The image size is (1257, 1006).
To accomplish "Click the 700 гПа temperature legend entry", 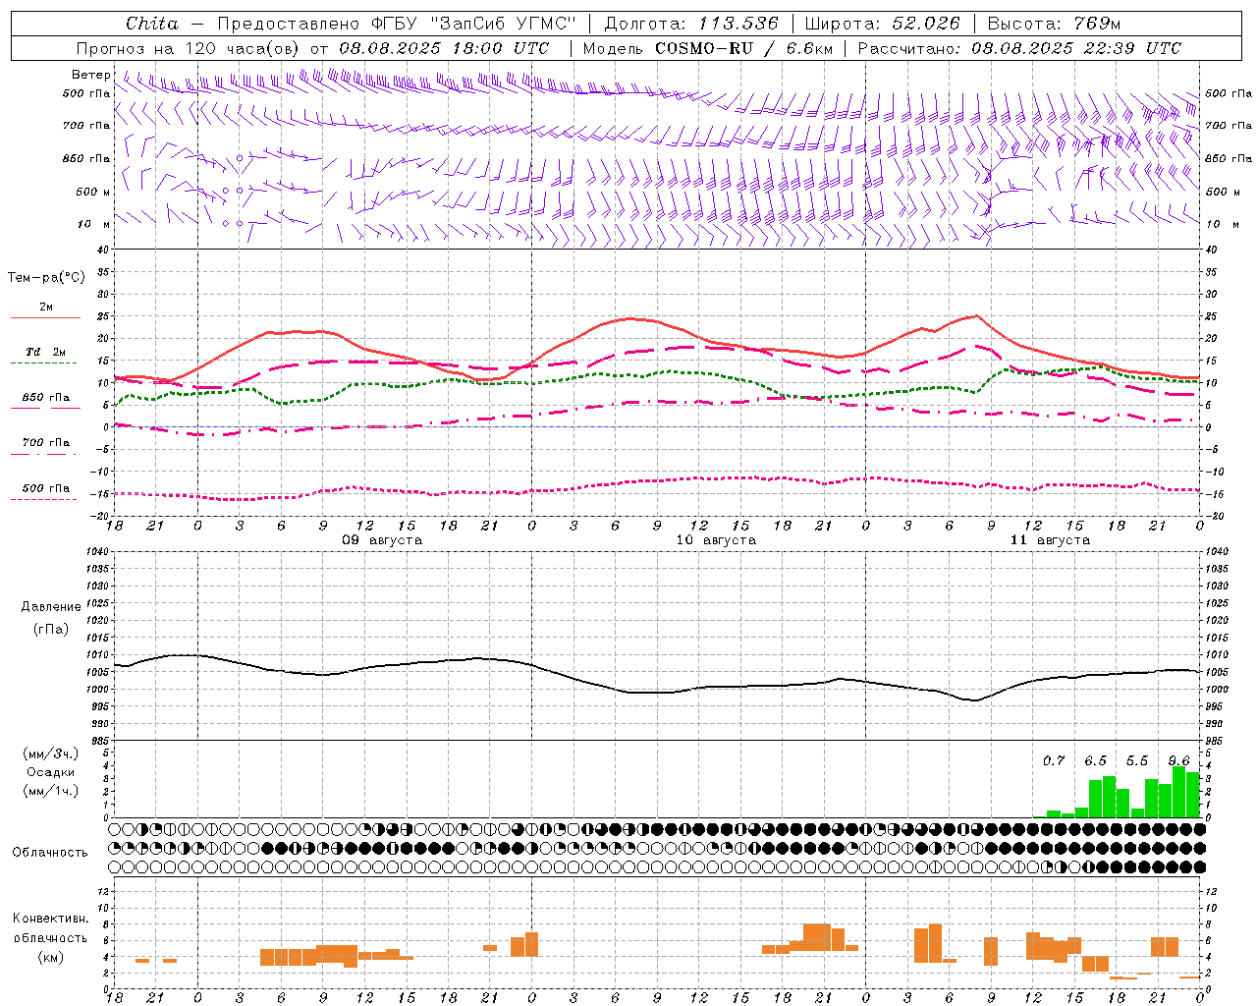I will (46, 442).
